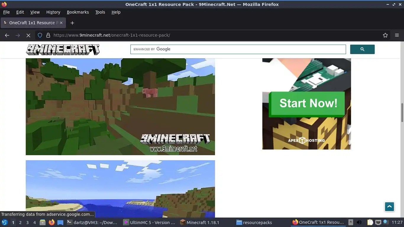Click the 9Minecraft site logo
This screenshot has height=227, width=404.
63,50
